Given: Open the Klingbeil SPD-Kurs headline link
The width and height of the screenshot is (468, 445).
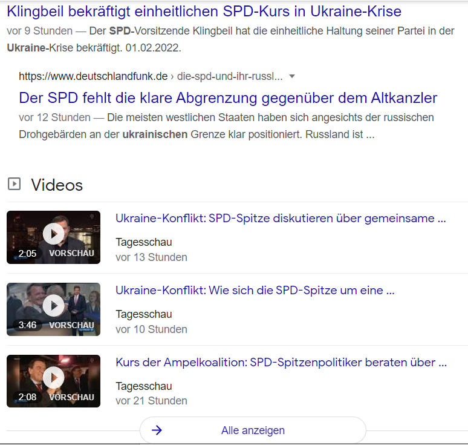Looking at the screenshot, I should 204,12.
